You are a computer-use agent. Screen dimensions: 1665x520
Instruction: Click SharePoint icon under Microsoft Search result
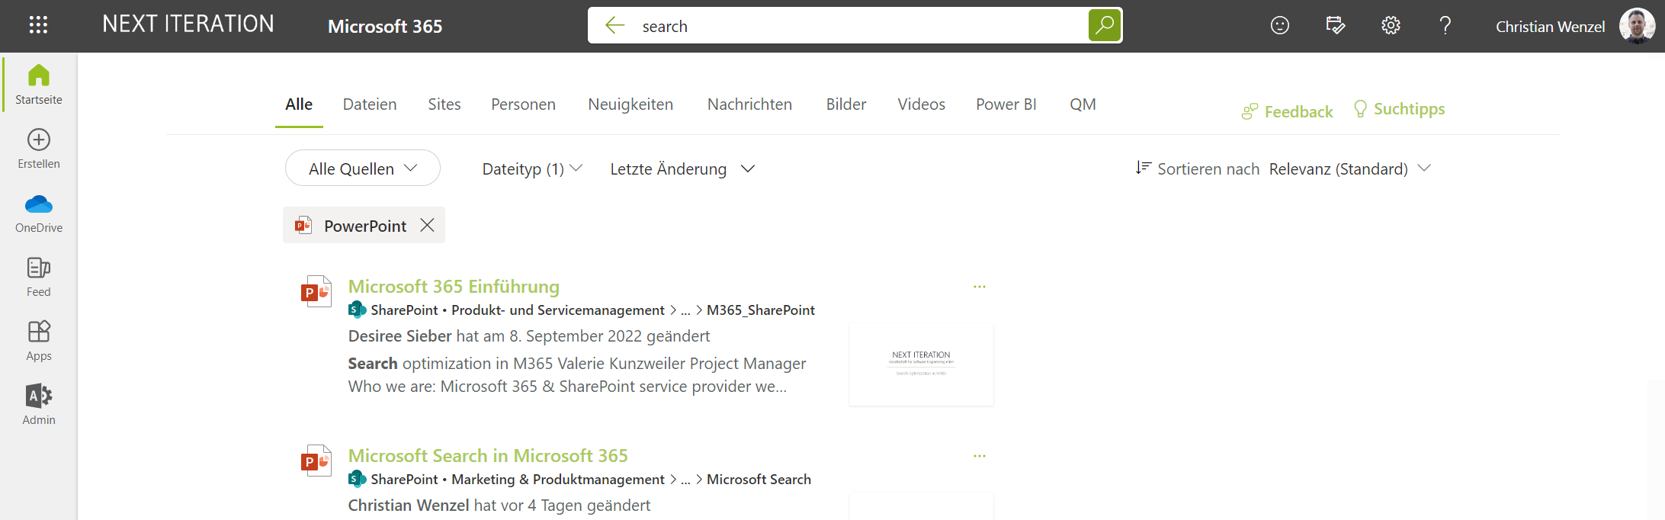pos(357,479)
